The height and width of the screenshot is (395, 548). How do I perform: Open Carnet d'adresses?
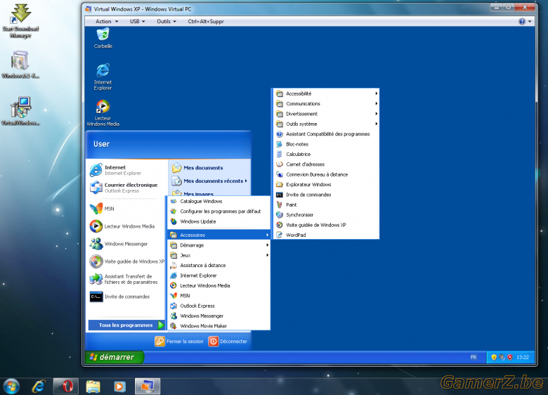click(326, 164)
